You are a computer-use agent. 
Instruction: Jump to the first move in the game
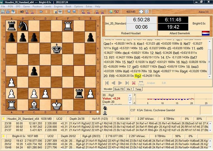[x=107, y=83]
